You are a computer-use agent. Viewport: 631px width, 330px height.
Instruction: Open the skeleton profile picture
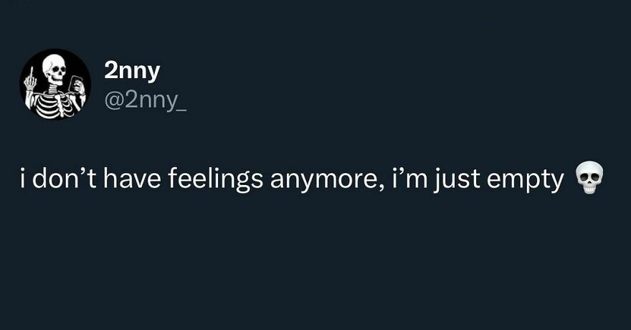[55, 84]
